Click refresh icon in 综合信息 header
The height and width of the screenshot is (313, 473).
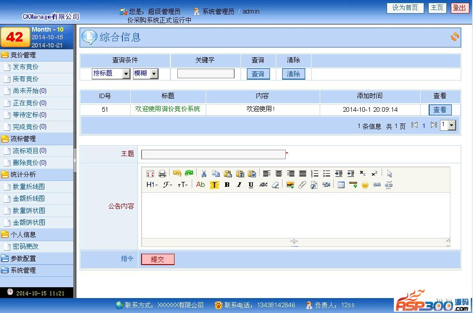[x=454, y=37]
